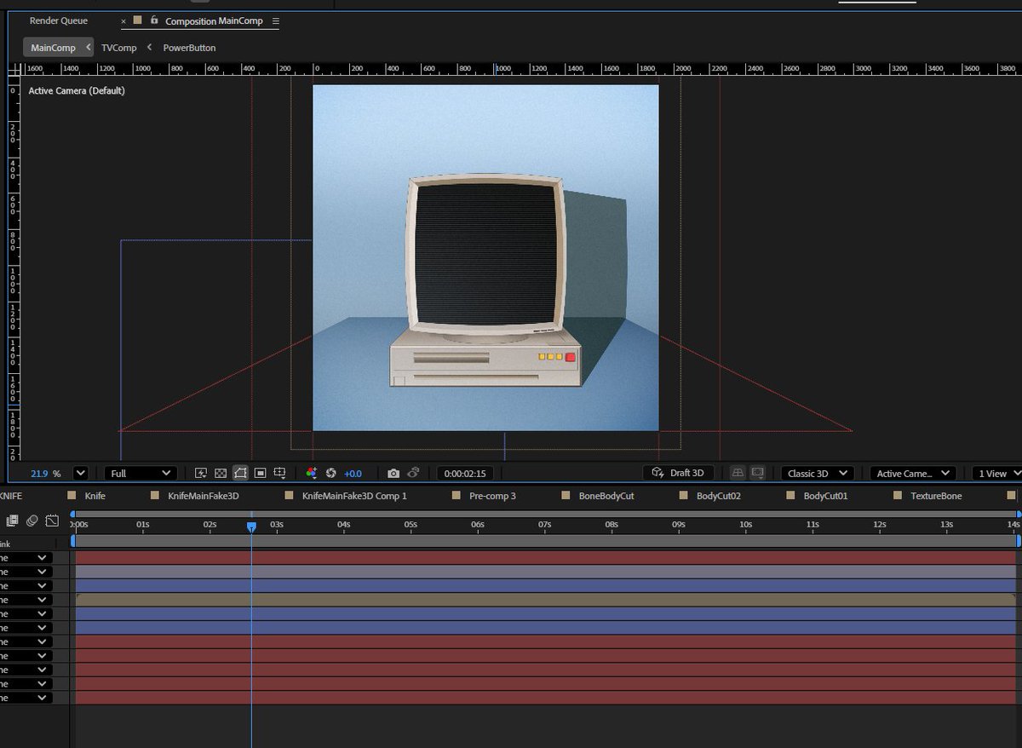Click the +0.0 exposure value
1022x748 pixels.
[x=353, y=474]
